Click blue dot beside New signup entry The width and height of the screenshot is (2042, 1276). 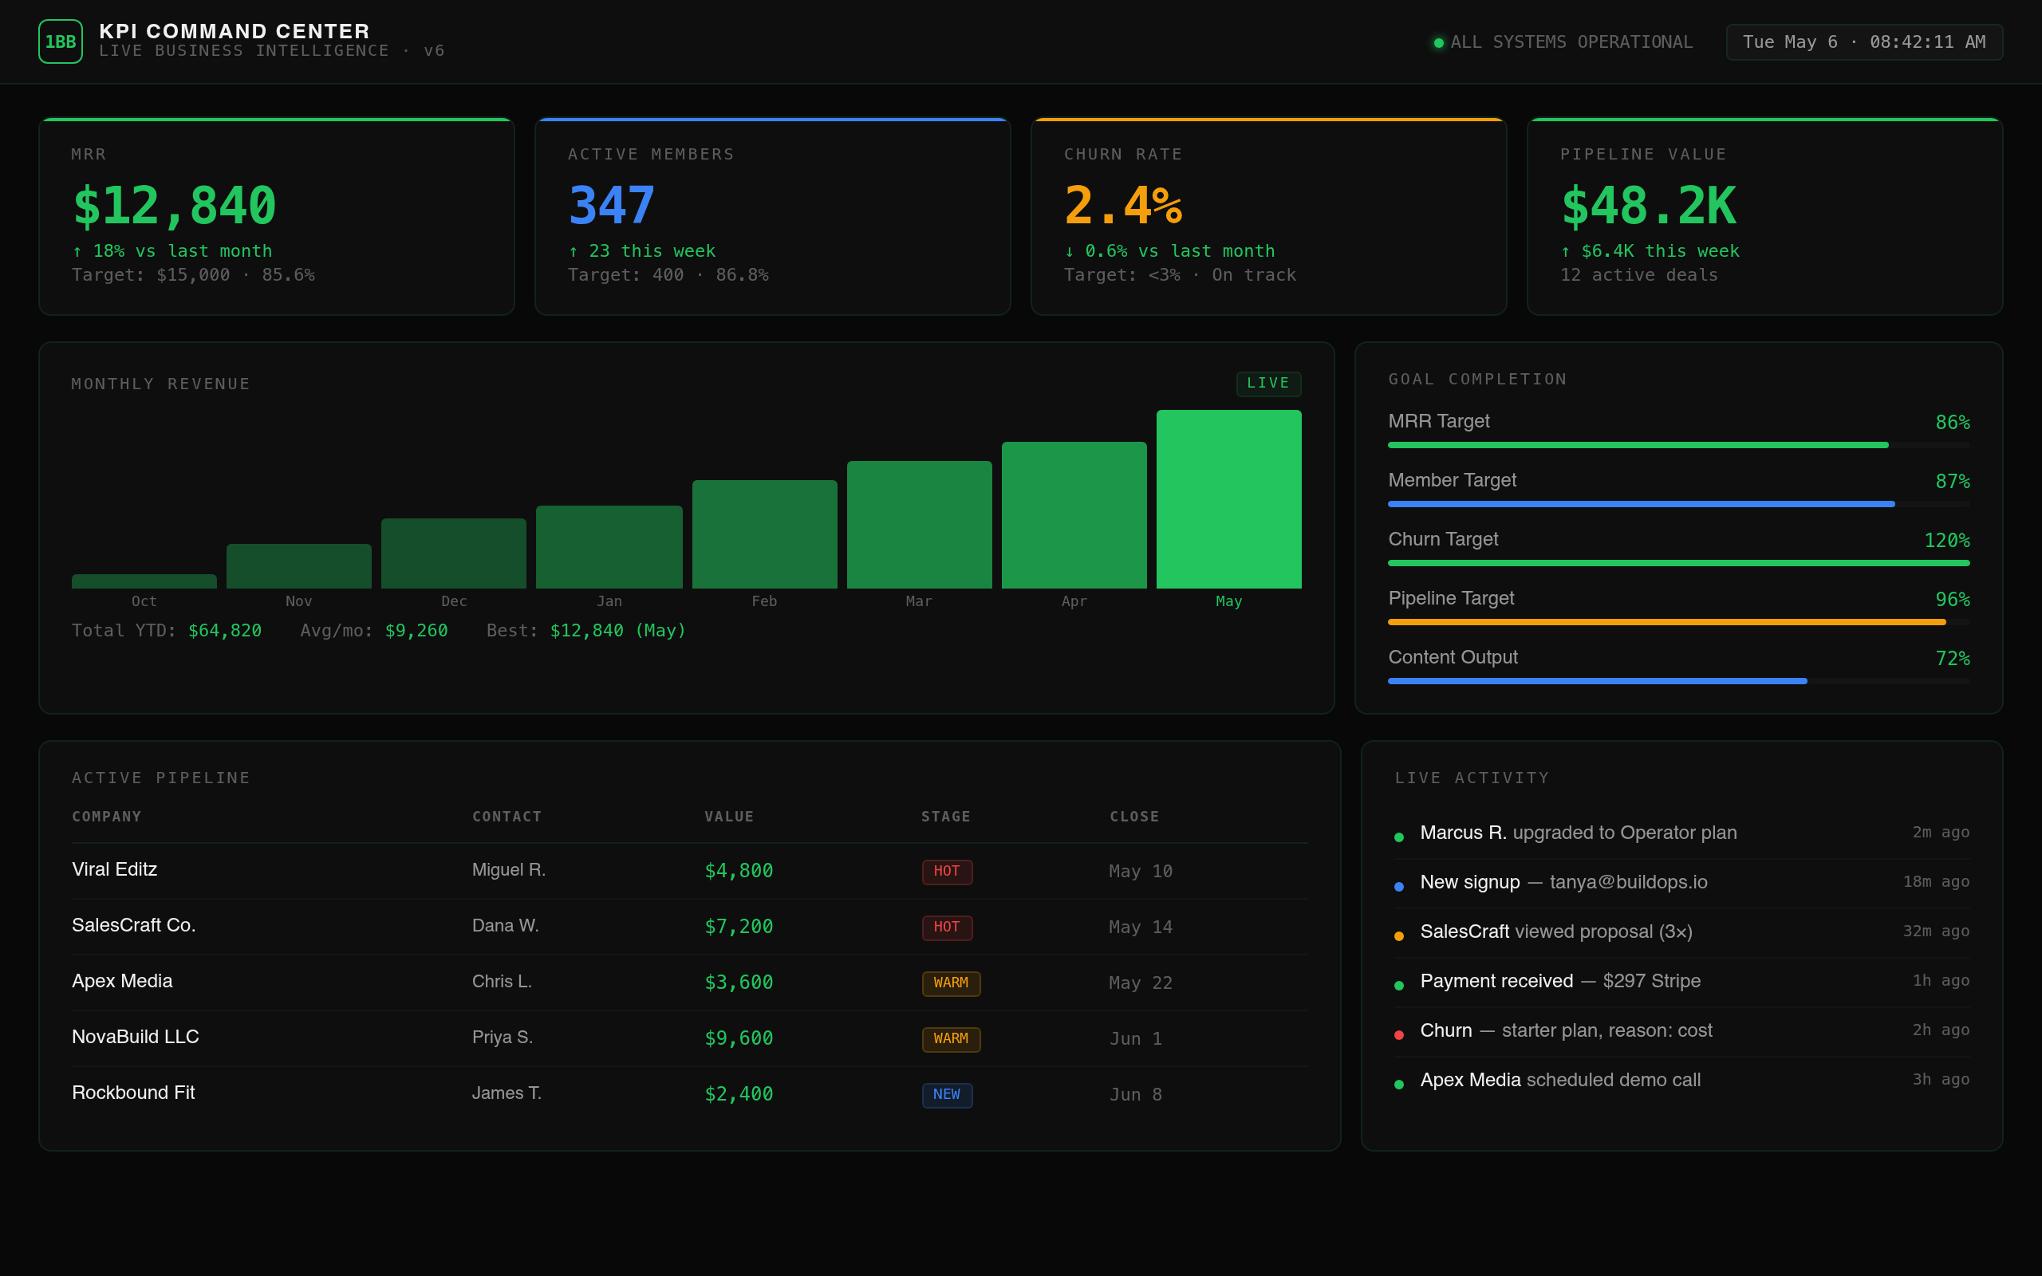click(1399, 887)
